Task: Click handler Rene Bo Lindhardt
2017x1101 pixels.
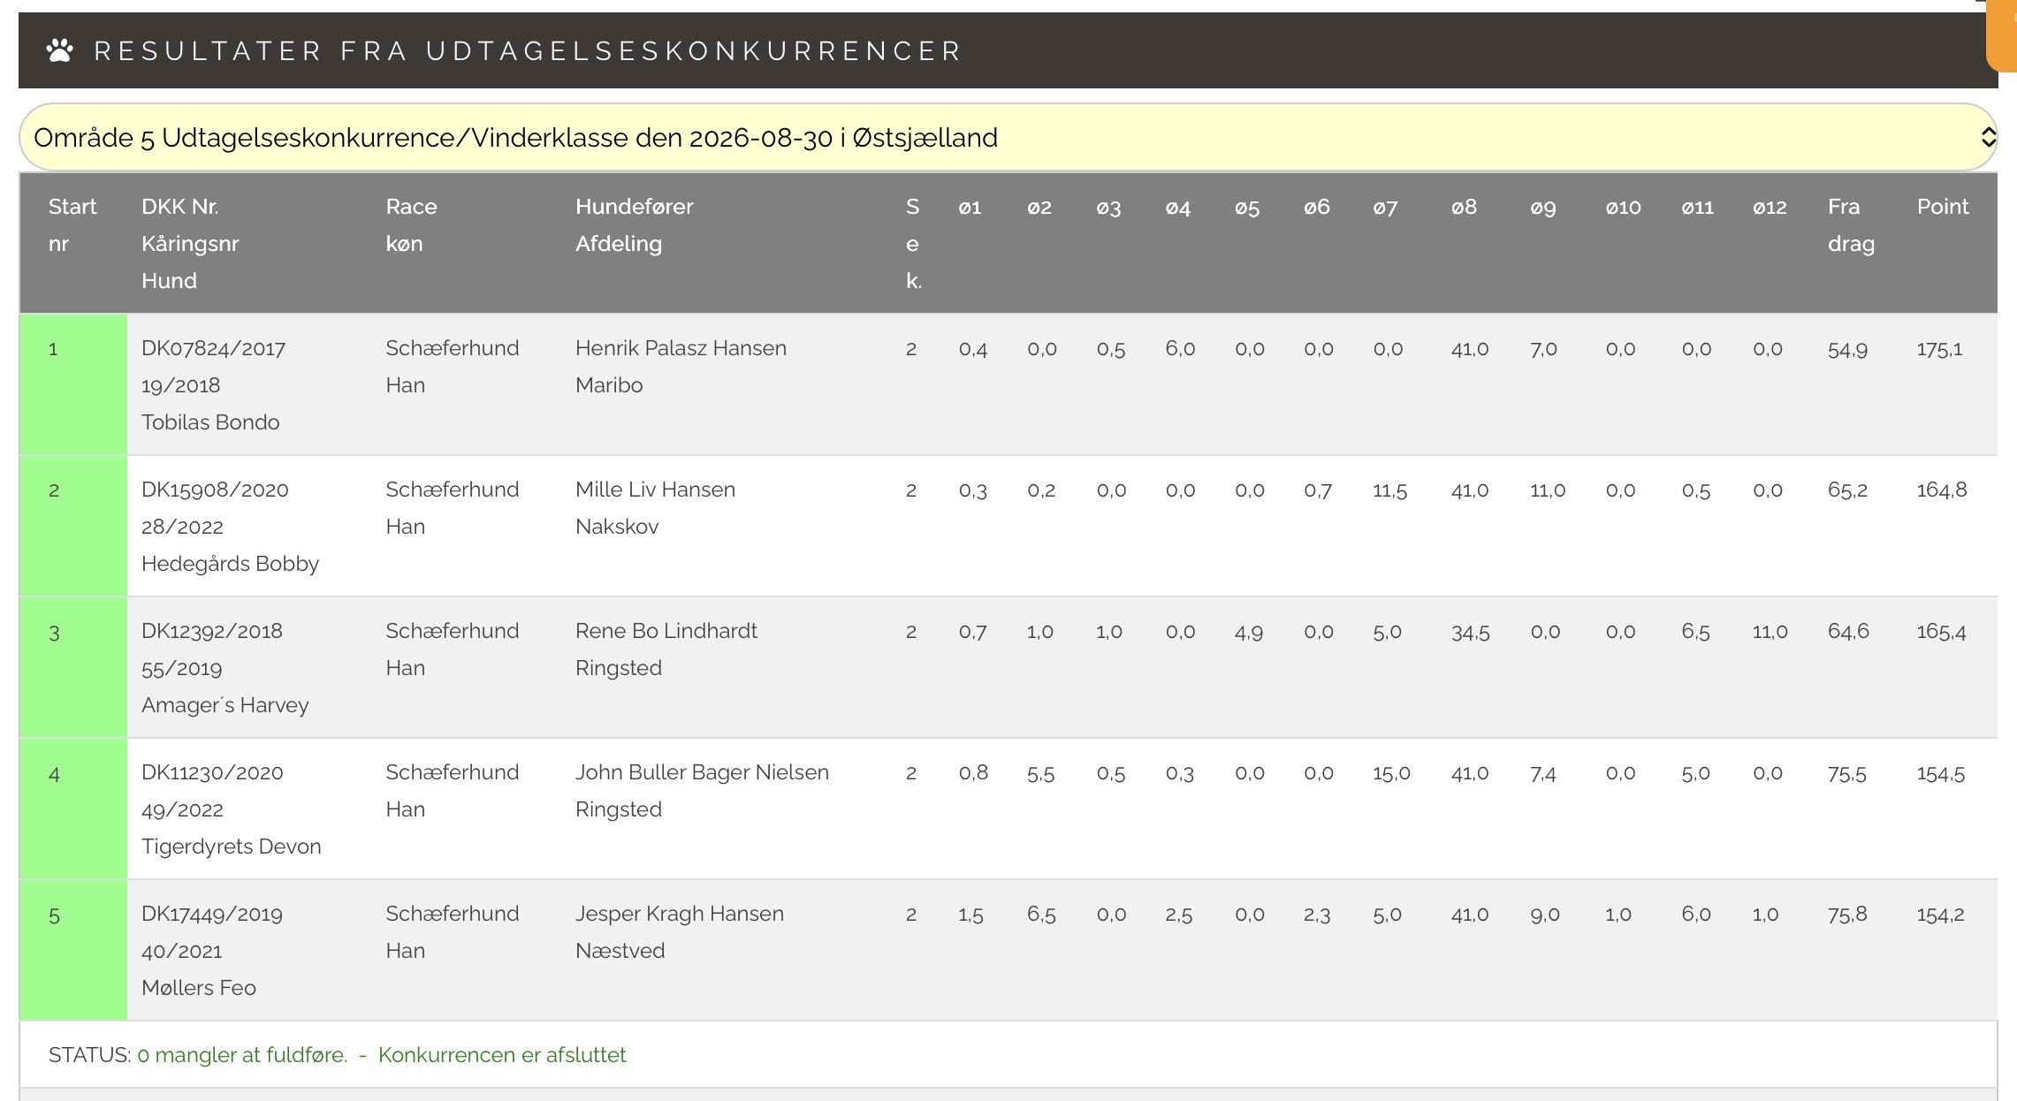Action: (x=666, y=631)
